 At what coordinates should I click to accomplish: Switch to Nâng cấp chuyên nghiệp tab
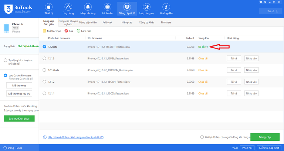pyautogui.click(x=68, y=23)
